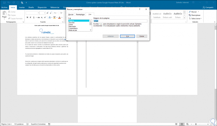Screen dimensions: 217x126
Task: Toggle underline with the S button
Action: point(33,17)
